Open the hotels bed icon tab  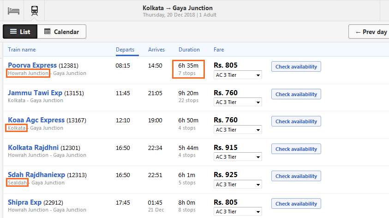[13, 11]
